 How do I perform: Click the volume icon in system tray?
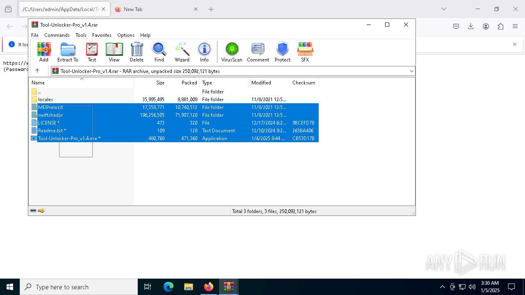click(x=472, y=287)
